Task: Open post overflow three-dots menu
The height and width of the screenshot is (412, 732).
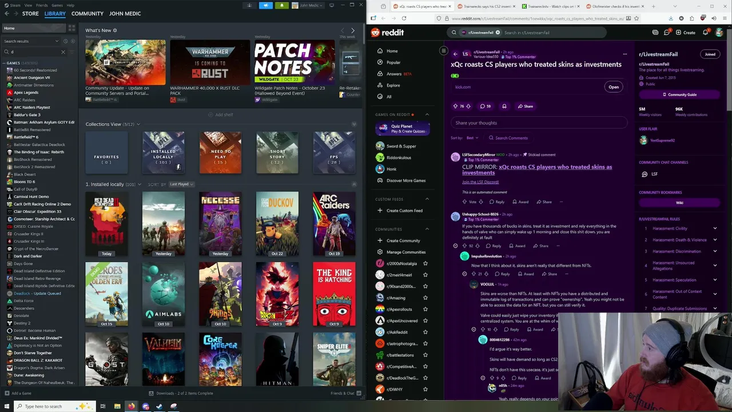Action: pos(624,54)
